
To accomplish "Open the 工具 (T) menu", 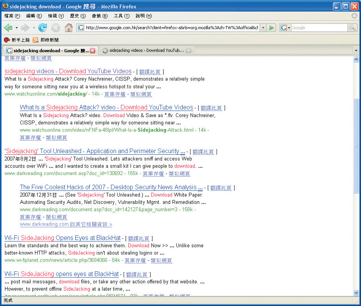I will pyautogui.click(x=122, y=16).
